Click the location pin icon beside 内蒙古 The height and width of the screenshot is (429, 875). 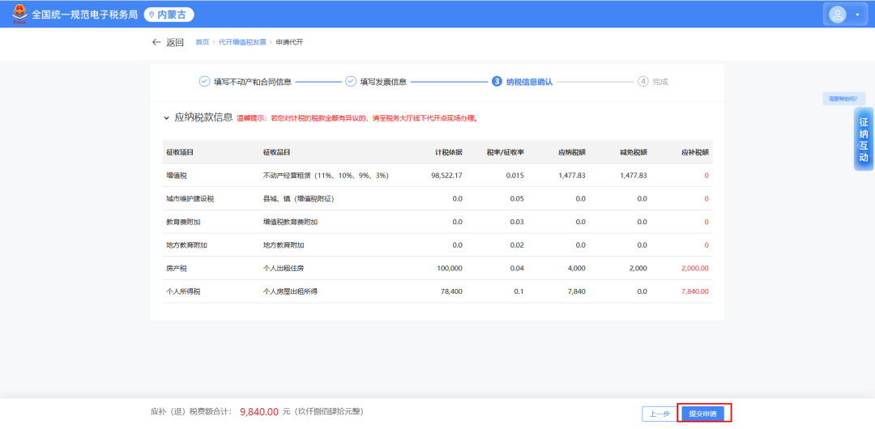coord(152,15)
